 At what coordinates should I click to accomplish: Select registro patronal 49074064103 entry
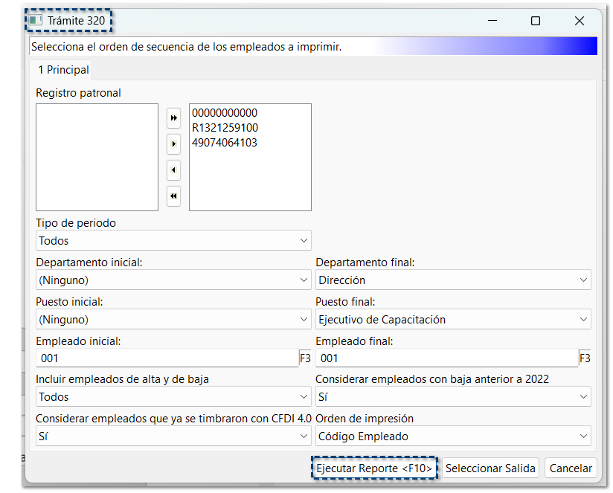pyautogui.click(x=225, y=143)
